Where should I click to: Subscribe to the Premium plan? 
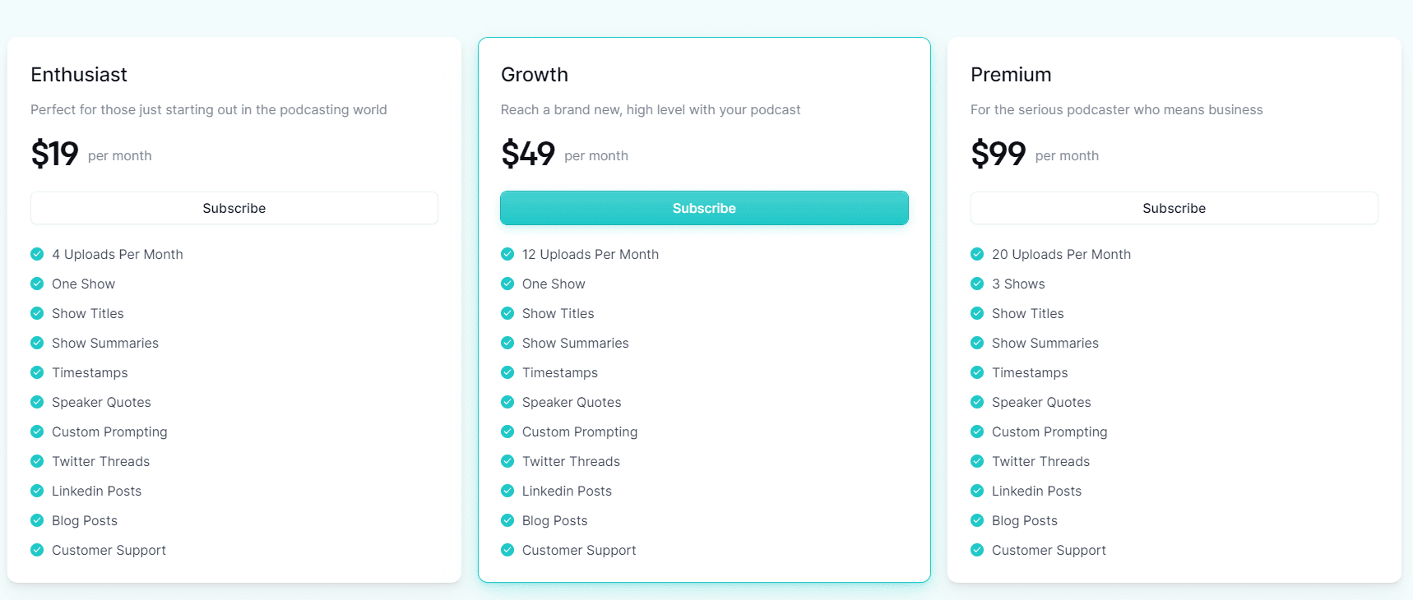coord(1174,208)
